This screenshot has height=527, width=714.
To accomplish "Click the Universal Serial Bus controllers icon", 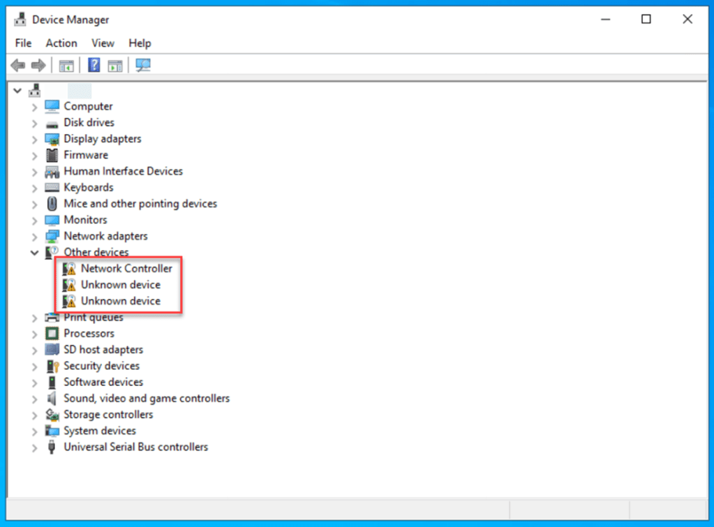I will 52,447.
